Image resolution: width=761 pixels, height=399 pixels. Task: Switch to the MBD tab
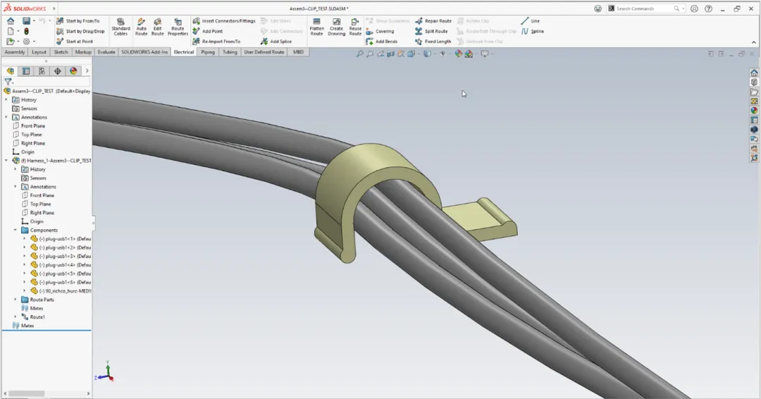point(298,52)
